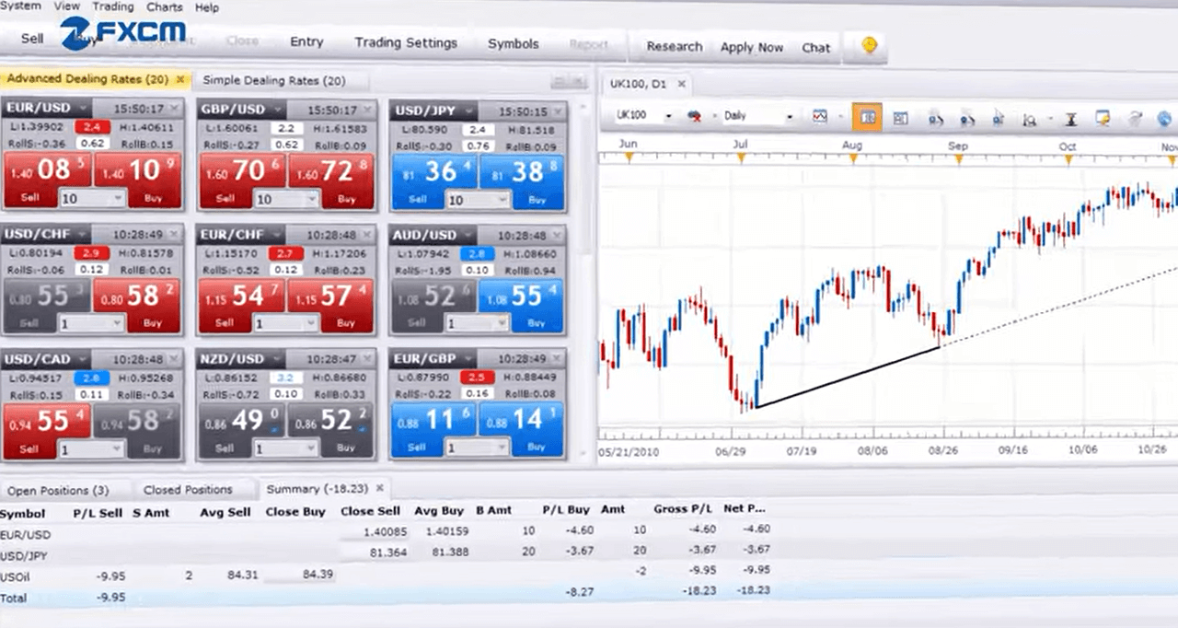Click the highlighted candlestick chart icon
1178x628 pixels.
tap(866, 118)
